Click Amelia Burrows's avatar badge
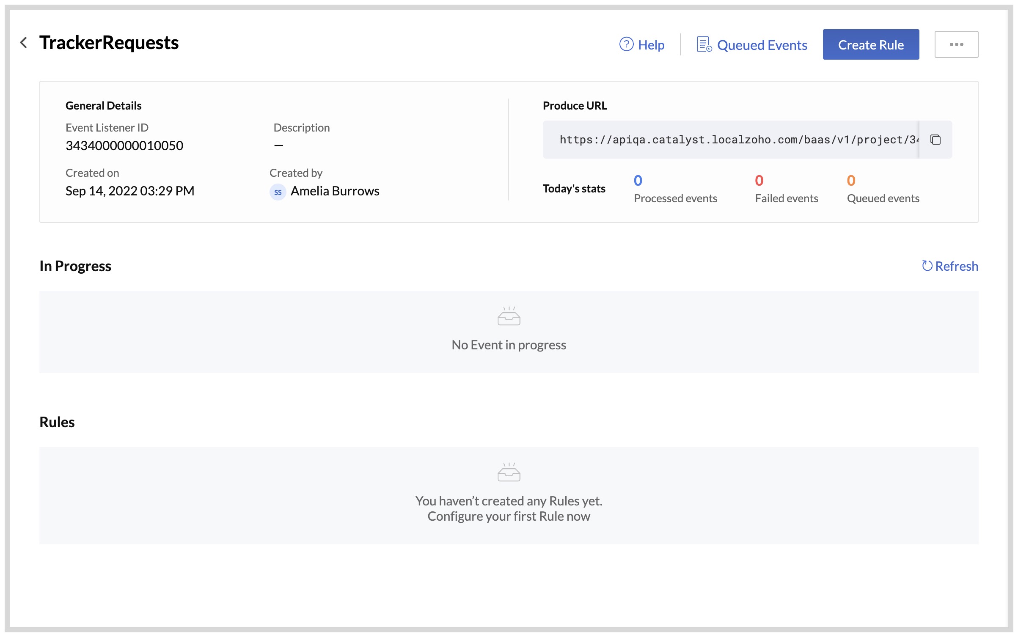 278,191
